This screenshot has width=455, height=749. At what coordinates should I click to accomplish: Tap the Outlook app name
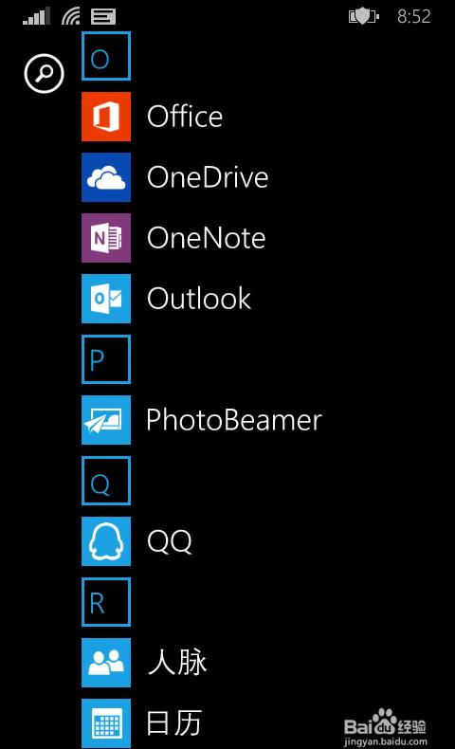pos(199,299)
